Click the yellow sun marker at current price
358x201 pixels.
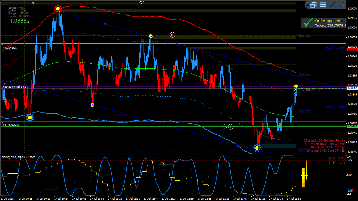coord(296,86)
